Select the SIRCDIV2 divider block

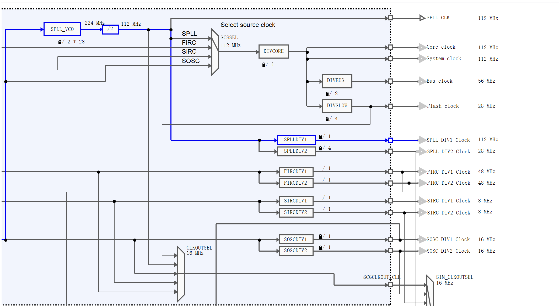296,212
